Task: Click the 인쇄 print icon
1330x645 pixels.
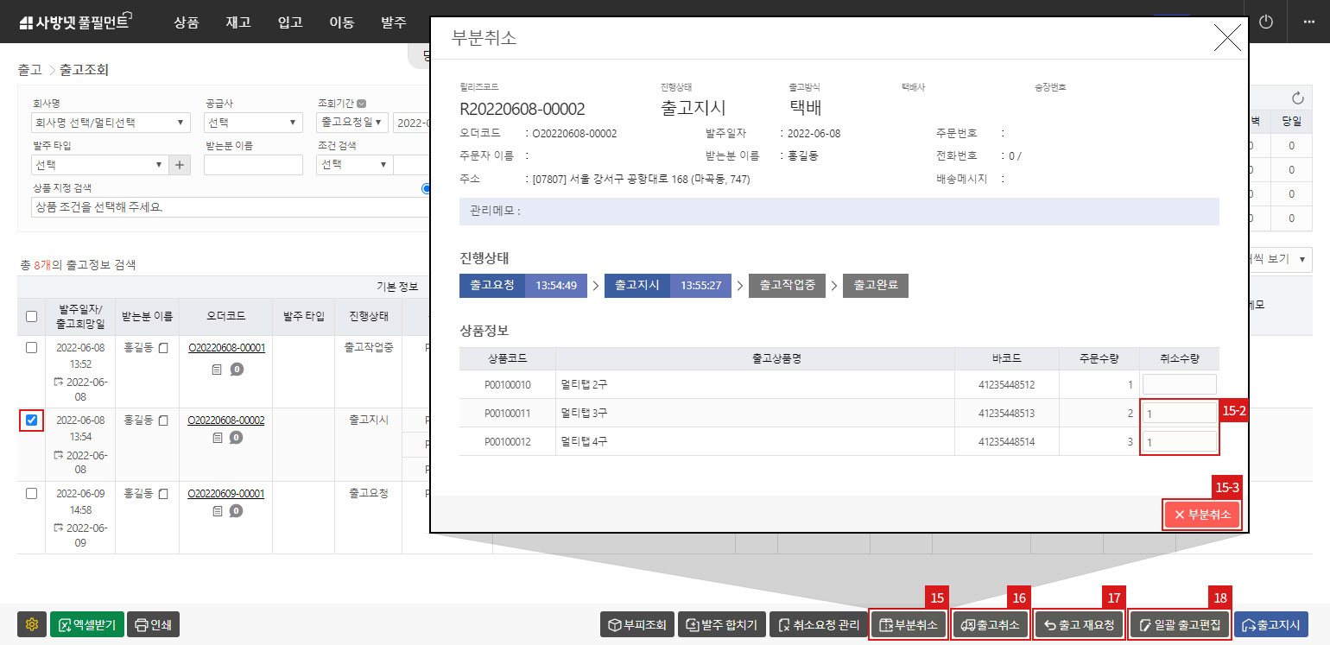Action: (x=153, y=623)
